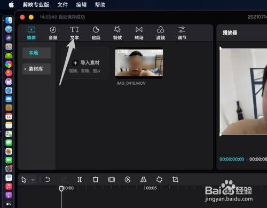The image size is (267, 208).
Task: Open the 音频 audio tab
Action: (53, 33)
